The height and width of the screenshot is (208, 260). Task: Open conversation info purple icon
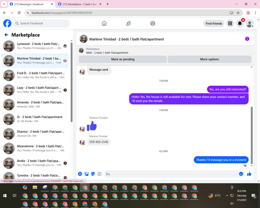pos(247,39)
